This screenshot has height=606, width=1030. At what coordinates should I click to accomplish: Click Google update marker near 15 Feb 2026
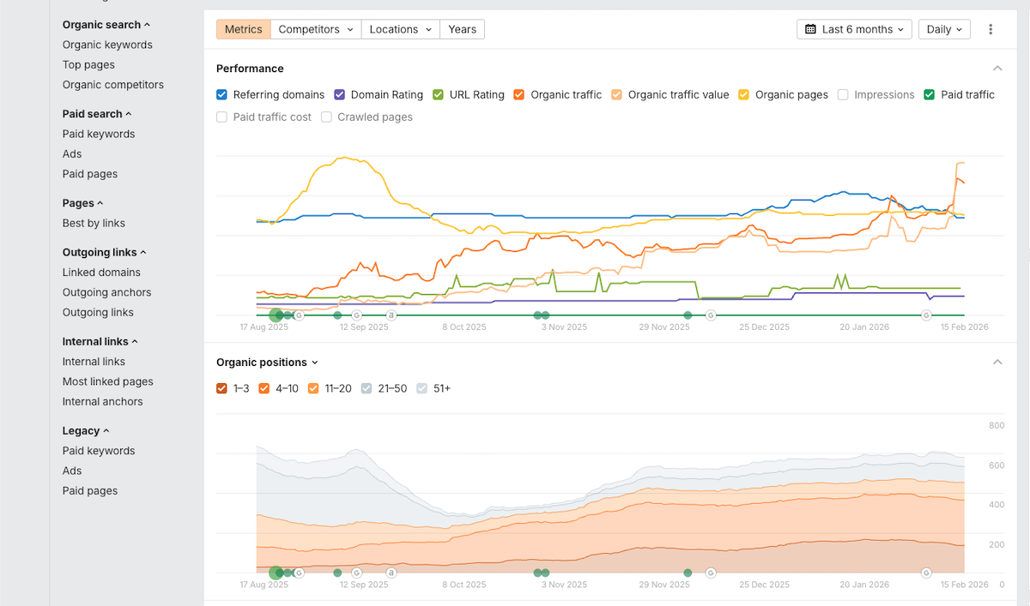[x=926, y=315]
